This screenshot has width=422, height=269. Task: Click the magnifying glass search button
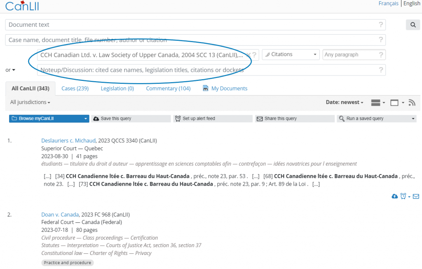413,25
